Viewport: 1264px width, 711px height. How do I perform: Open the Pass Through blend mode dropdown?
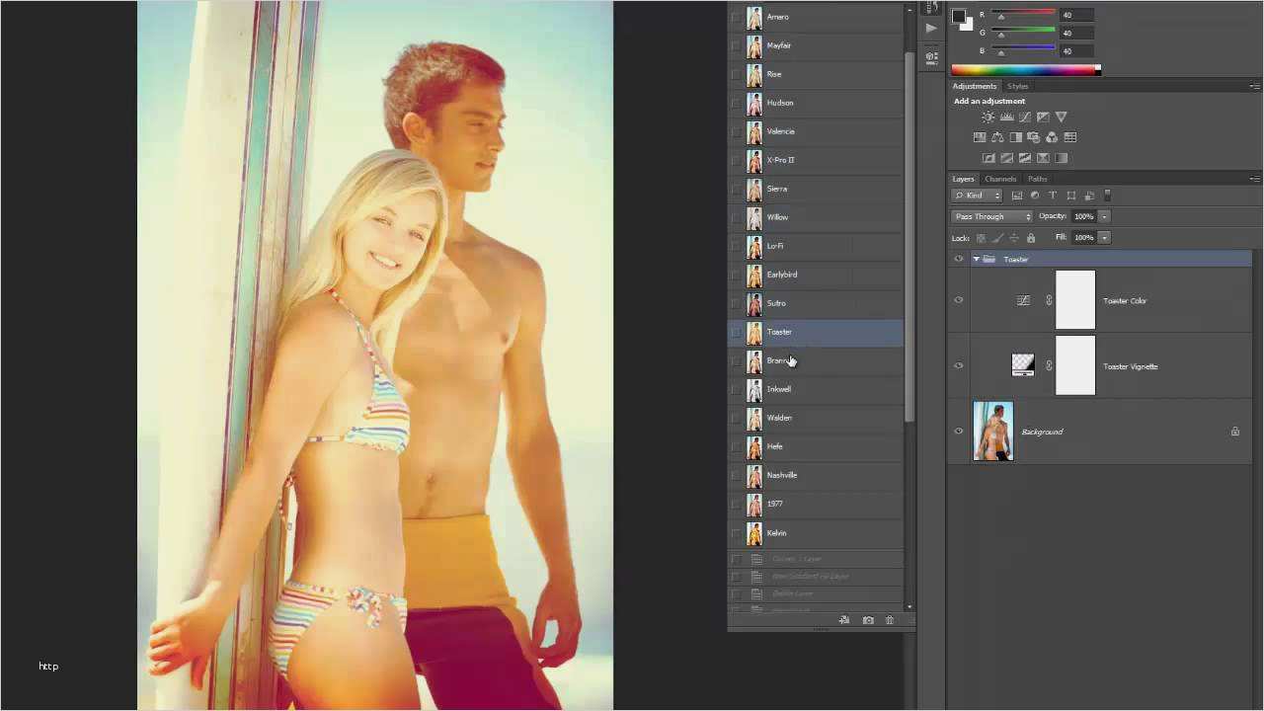coord(990,216)
